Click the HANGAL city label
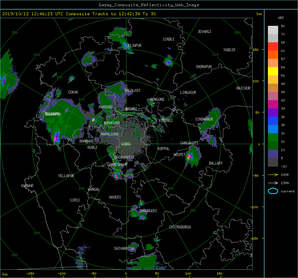Image resolution: width=298 pixels, height=278 pixels. coord(93,189)
